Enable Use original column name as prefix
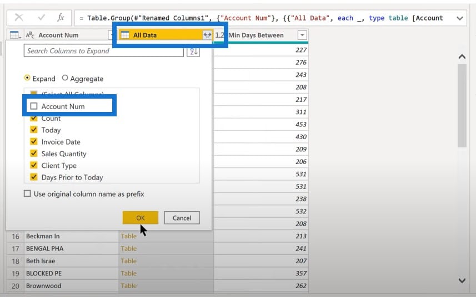 27,194
